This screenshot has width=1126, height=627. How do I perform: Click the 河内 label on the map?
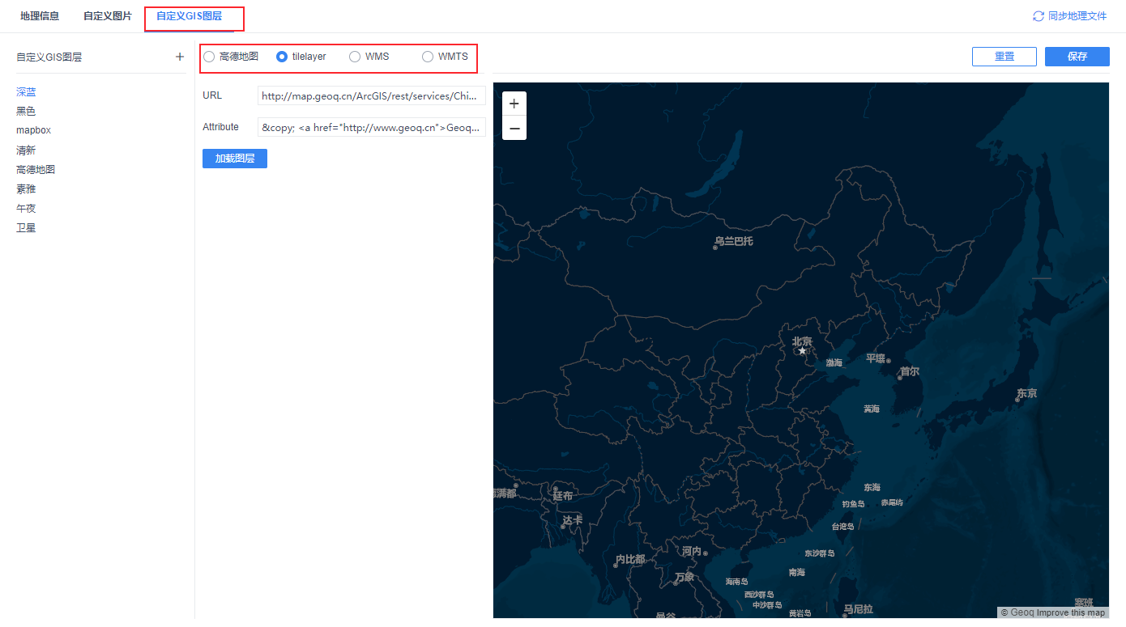[x=691, y=551]
